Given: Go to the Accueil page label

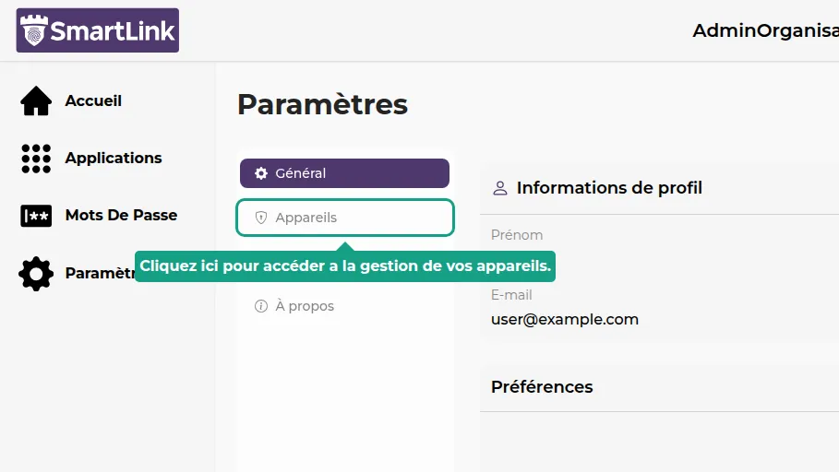Looking at the screenshot, I should coord(93,101).
